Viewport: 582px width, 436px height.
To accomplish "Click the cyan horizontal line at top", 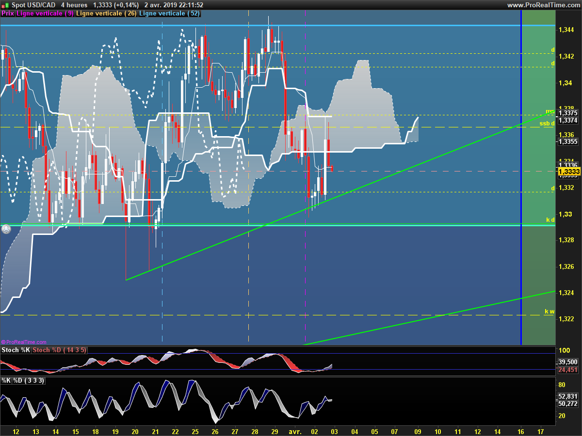I will coord(277,25).
